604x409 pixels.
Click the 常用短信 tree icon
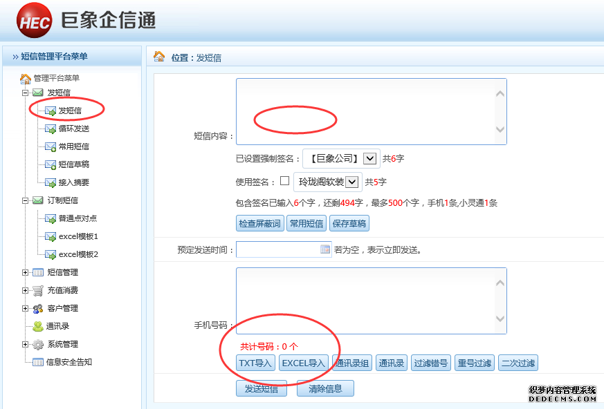(51, 146)
